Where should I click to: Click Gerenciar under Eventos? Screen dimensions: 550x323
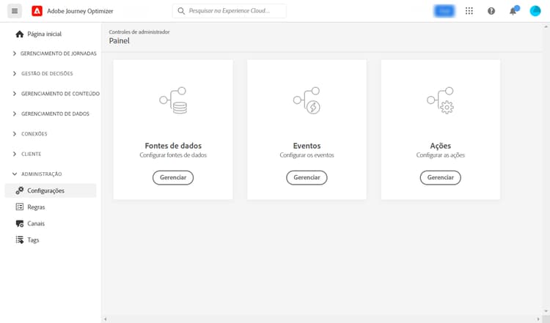(307, 178)
